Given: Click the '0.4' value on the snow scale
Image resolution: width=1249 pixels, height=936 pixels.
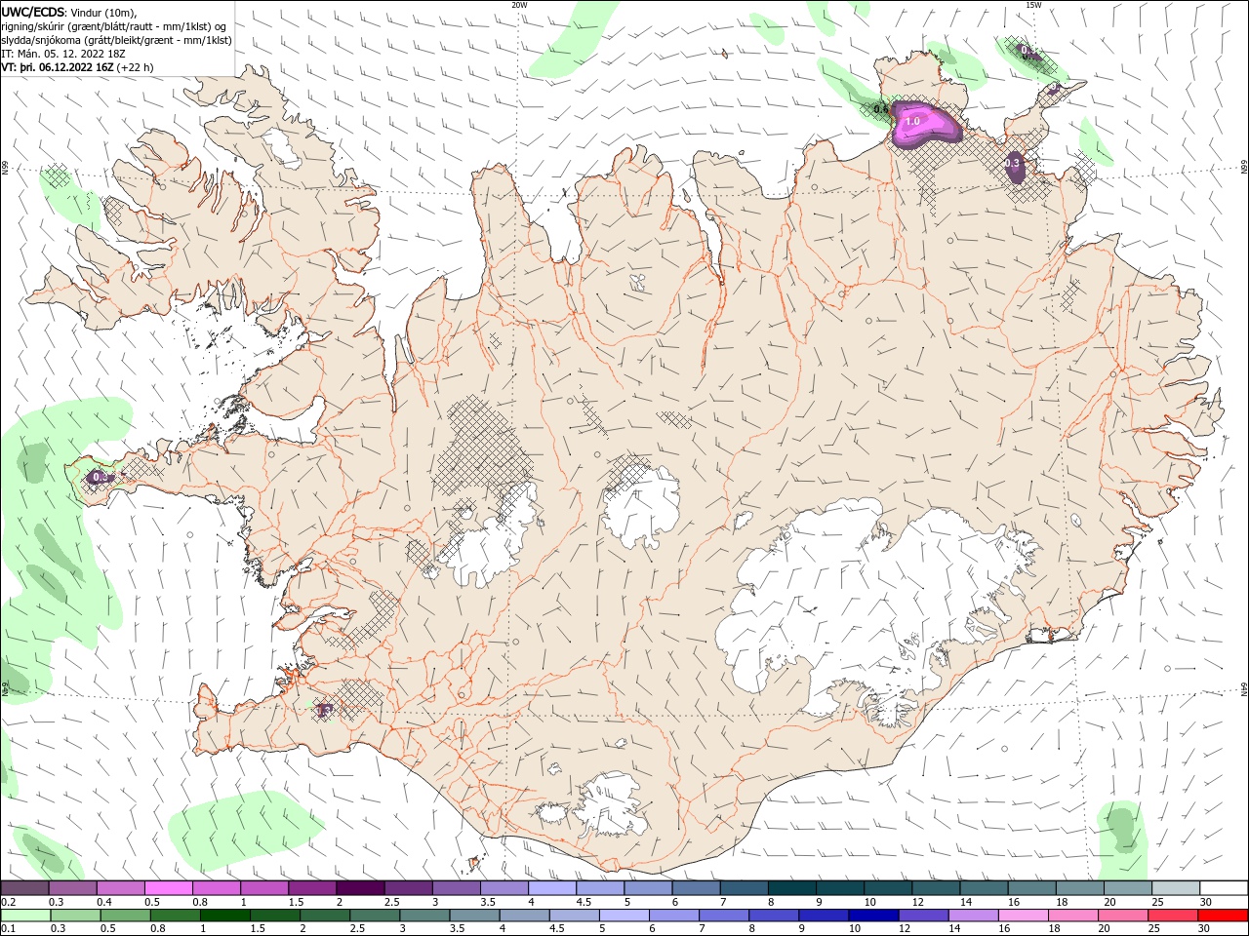Looking at the screenshot, I should 104,902.
